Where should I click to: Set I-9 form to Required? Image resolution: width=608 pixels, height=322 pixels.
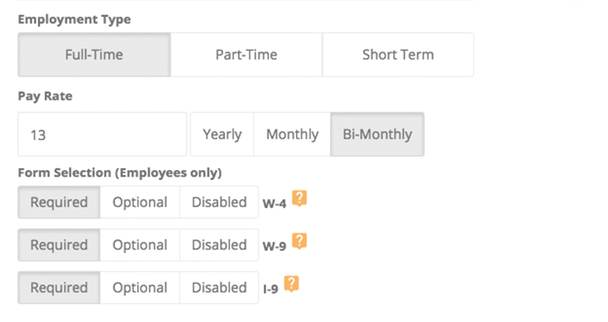coord(59,287)
